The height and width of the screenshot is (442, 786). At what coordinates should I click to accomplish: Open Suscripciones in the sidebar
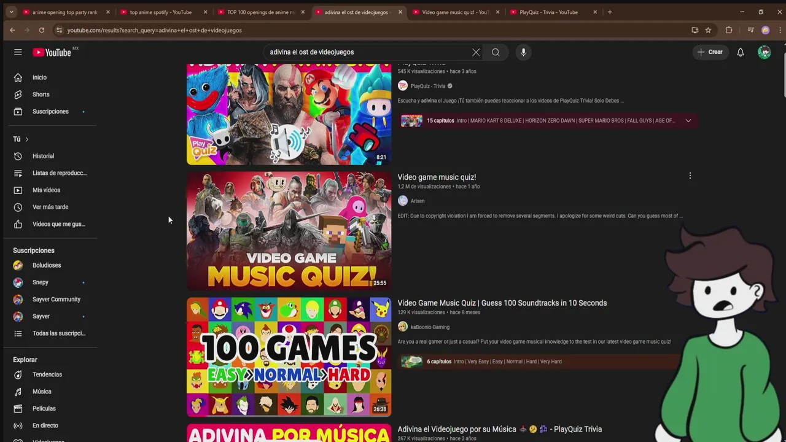49,112
